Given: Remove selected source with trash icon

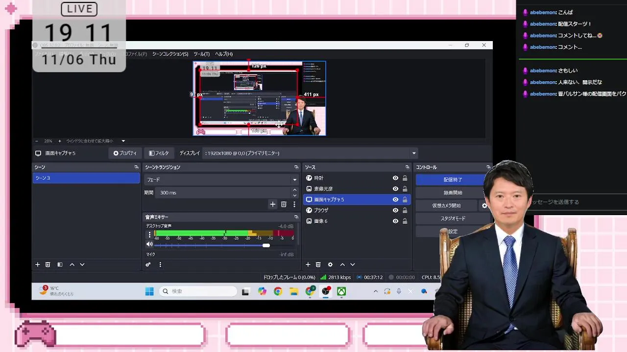Looking at the screenshot, I should point(318,264).
